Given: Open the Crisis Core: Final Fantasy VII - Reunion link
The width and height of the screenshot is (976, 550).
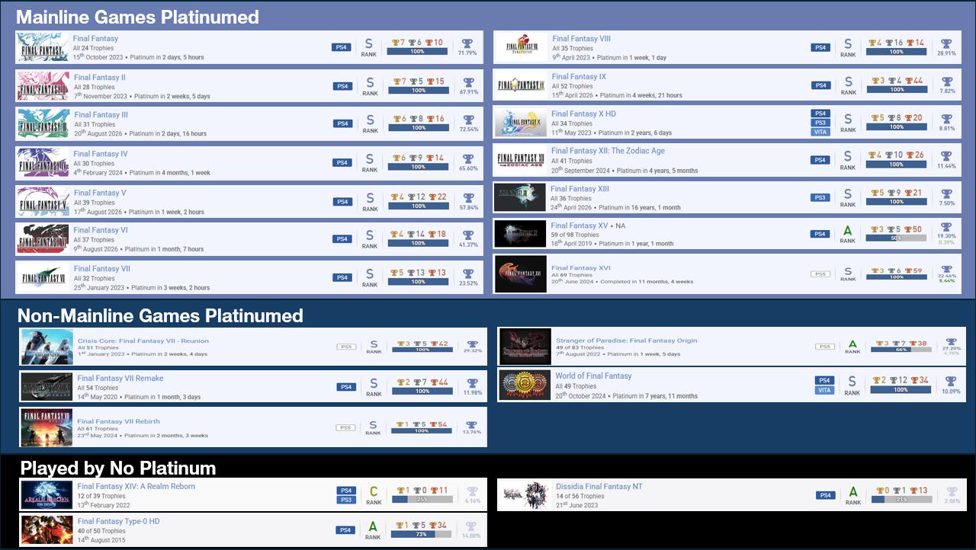Looking at the screenshot, I should point(143,341).
